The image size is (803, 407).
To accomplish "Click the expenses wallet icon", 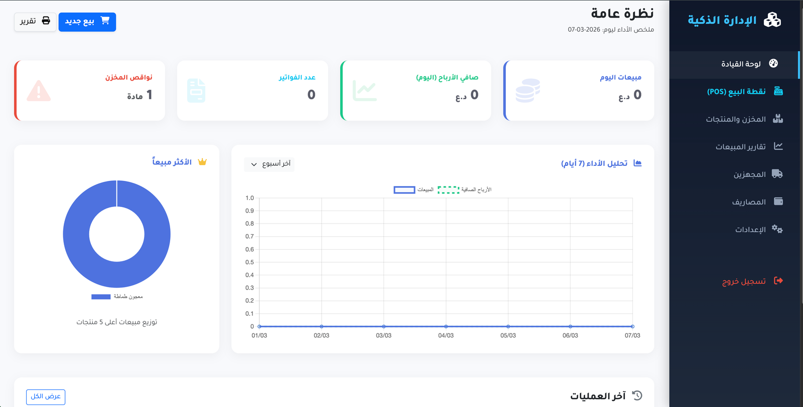I will click(778, 201).
